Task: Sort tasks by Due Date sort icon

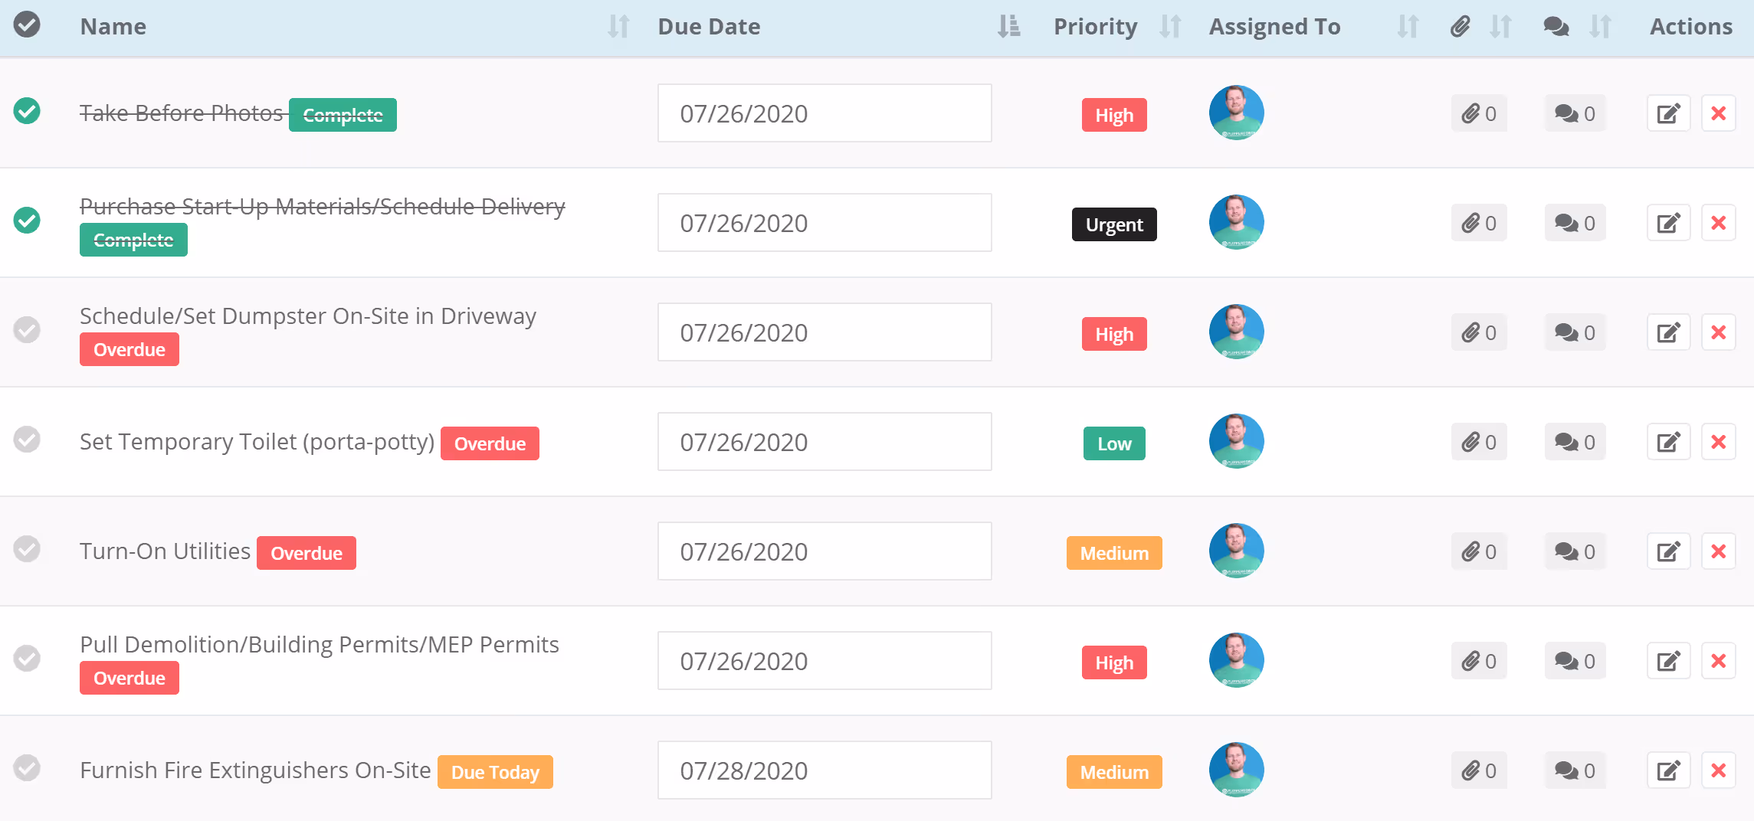Action: point(1008,26)
